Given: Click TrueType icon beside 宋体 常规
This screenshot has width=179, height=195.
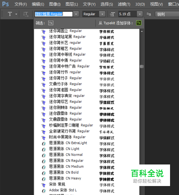Looking at the screenshot, I should pos(44,185).
